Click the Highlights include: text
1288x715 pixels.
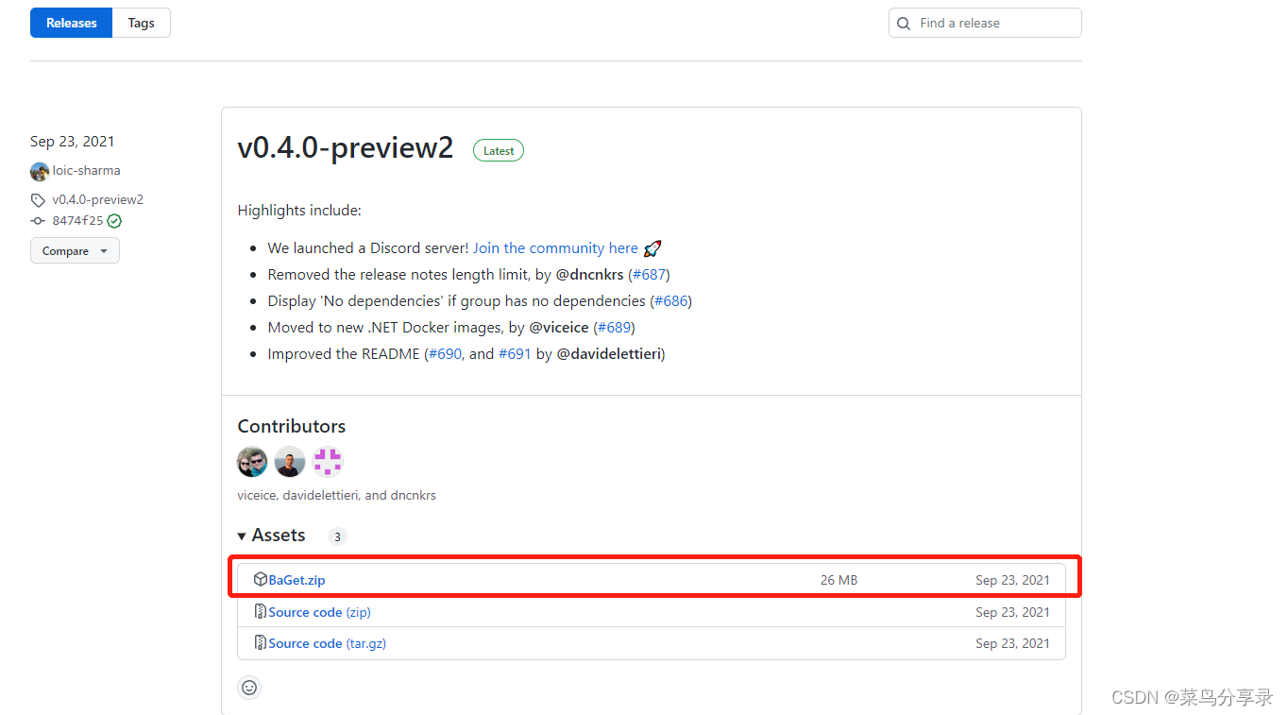coord(299,211)
